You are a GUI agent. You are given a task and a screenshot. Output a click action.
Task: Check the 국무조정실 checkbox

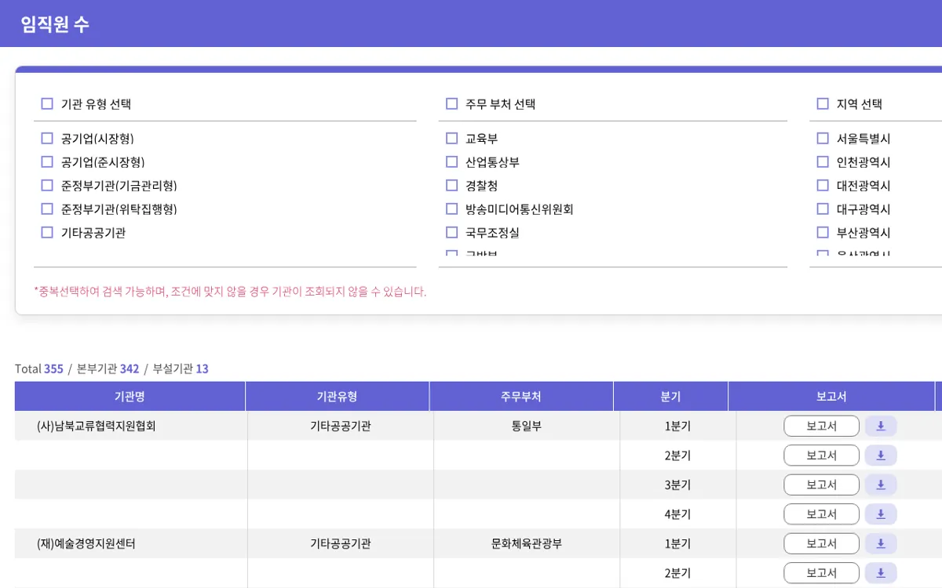click(x=451, y=233)
